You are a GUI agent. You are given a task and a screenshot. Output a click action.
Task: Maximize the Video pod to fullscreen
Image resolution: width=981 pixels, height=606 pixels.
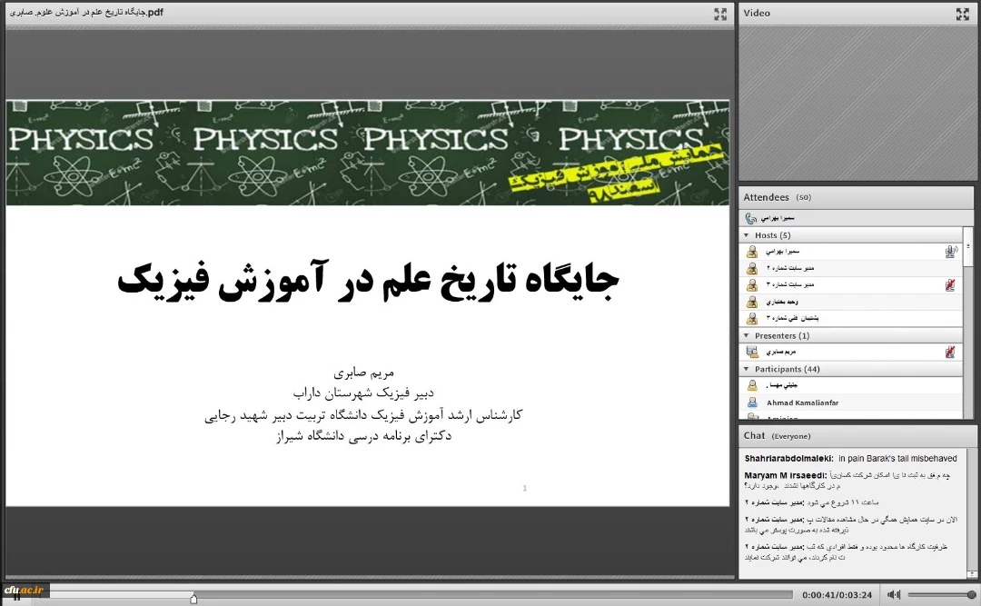963,14
